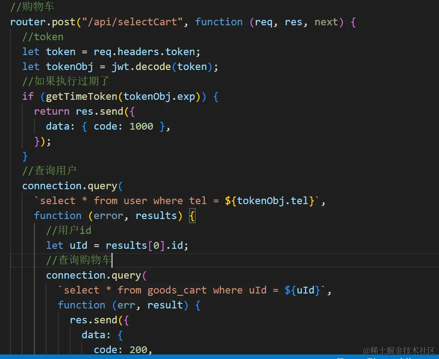Screen dimensions: 439x359
Task: Click the highlighted opening brace after results)
Action: pyautogui.click(x=192, y=216)
